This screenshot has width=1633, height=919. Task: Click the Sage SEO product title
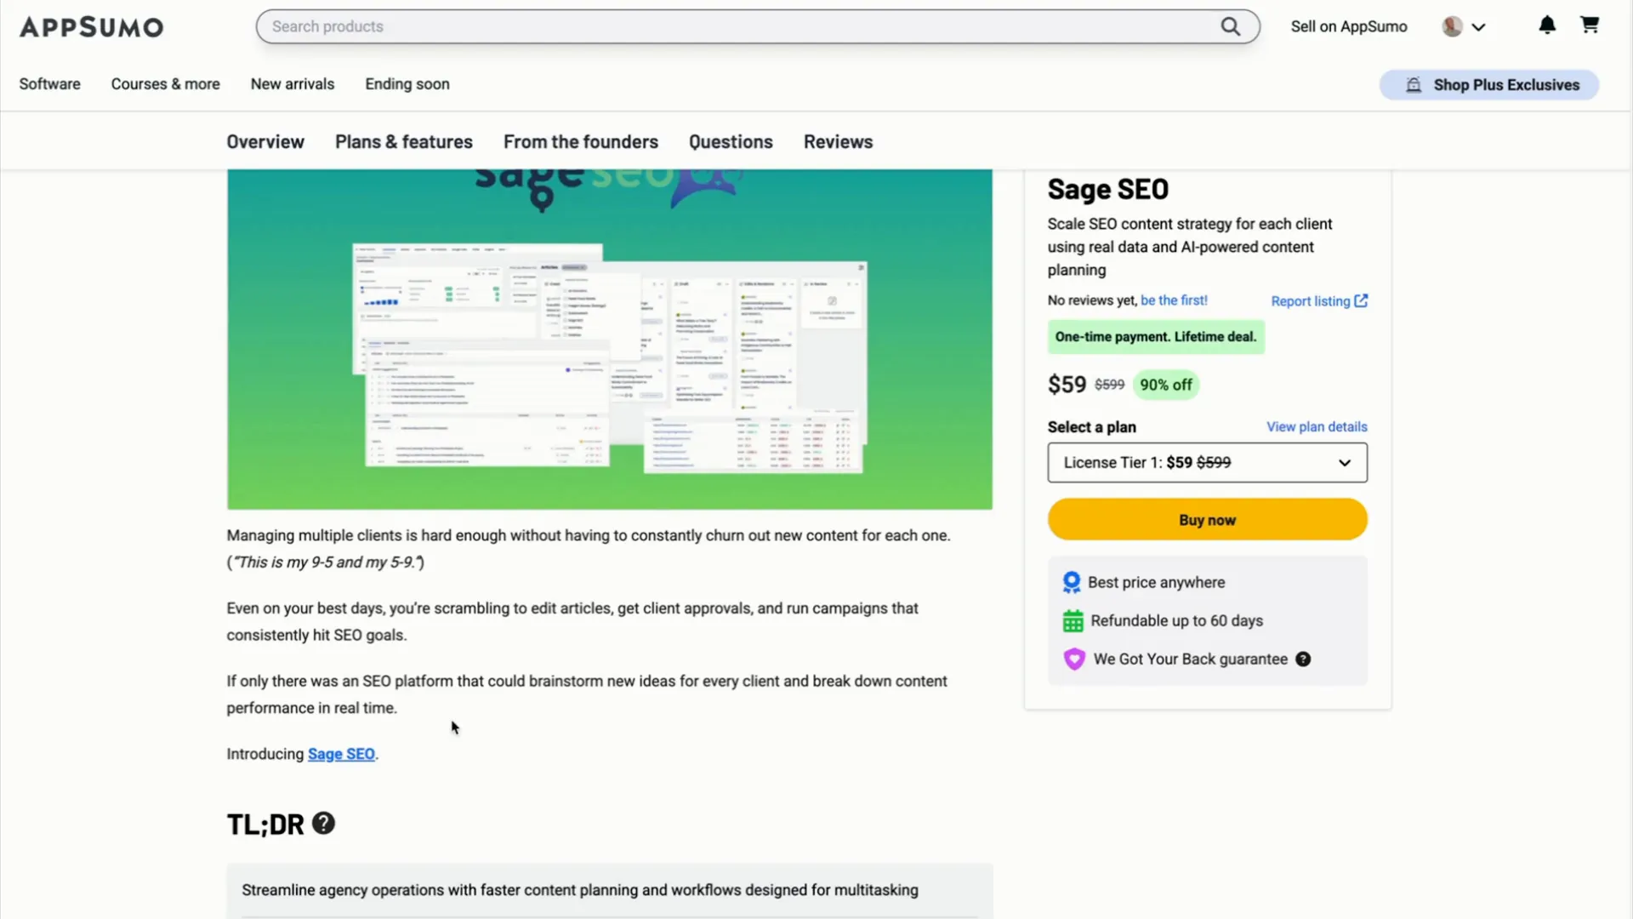tap(1107, 189)
